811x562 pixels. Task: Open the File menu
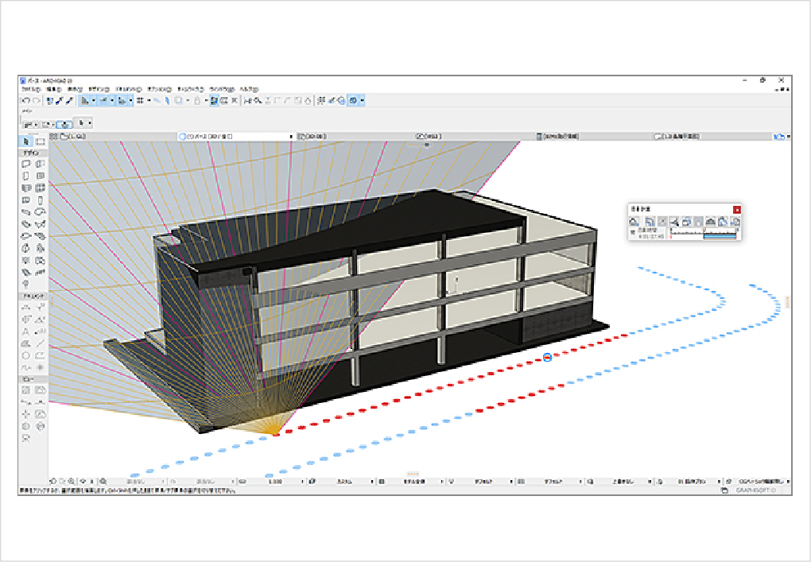click(31, 90)
